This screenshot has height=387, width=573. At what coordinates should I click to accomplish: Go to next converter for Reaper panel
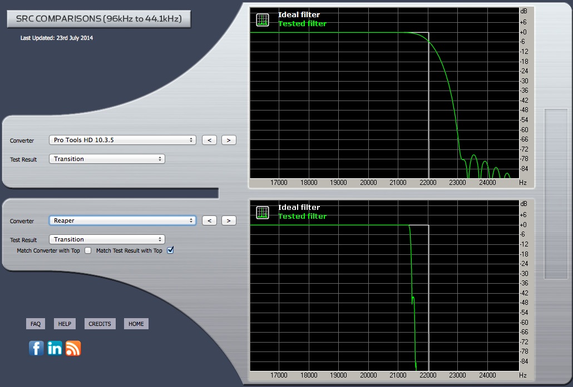click(229, 220)
